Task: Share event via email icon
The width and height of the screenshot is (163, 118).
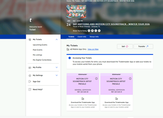Action: coord(99,31)
